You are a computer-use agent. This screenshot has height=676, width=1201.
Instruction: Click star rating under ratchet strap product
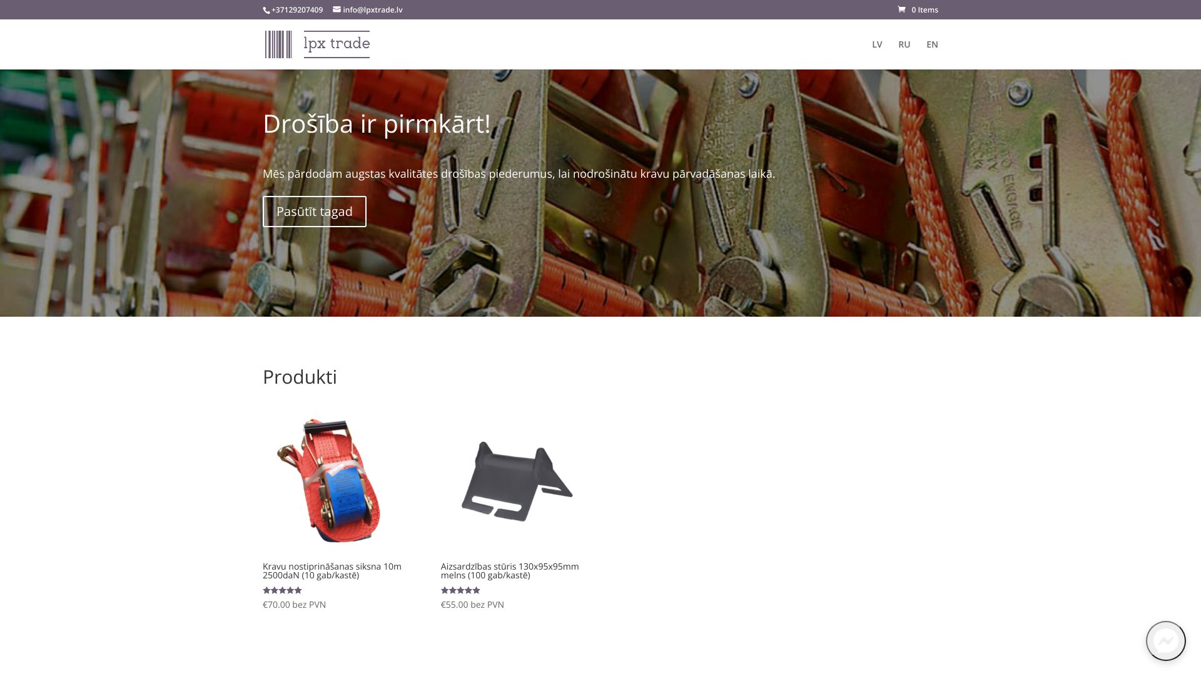coord(282,590)
